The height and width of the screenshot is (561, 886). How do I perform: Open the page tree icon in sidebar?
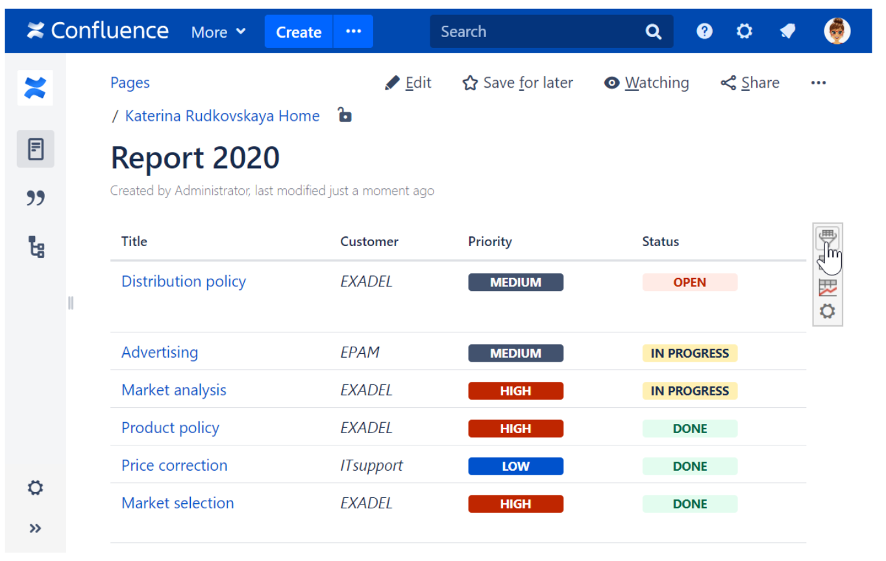point(36,247)
